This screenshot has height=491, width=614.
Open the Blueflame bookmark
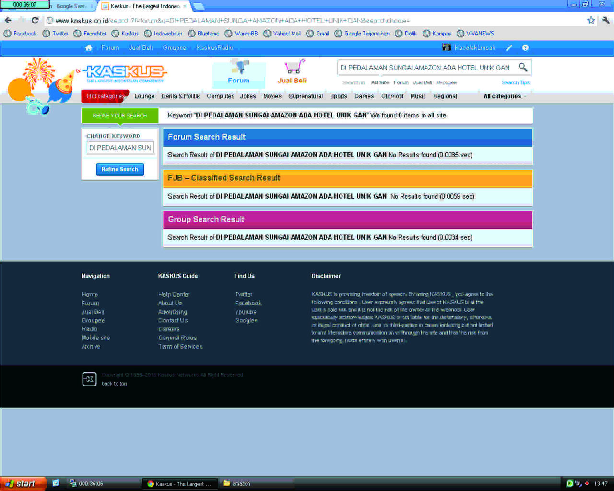203,34
